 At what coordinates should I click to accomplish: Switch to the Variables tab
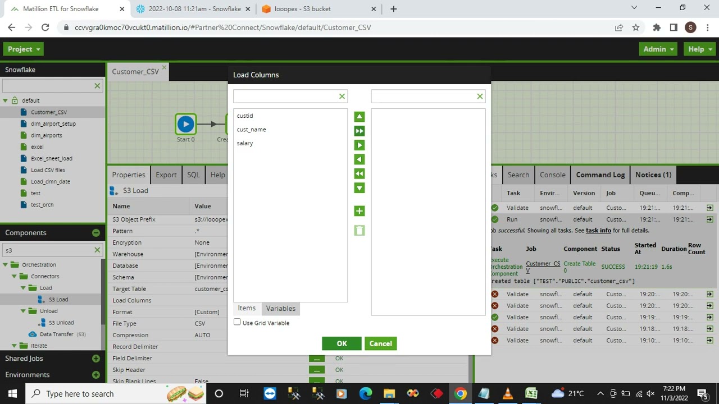(x=280, y=309)
